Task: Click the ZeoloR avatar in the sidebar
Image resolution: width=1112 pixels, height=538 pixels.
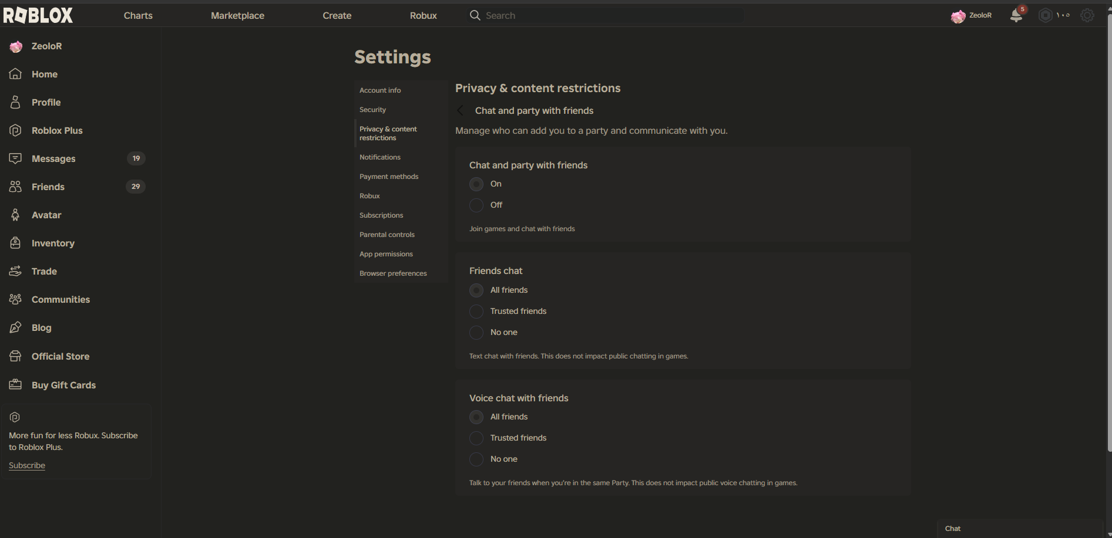Action: point(16,46)
